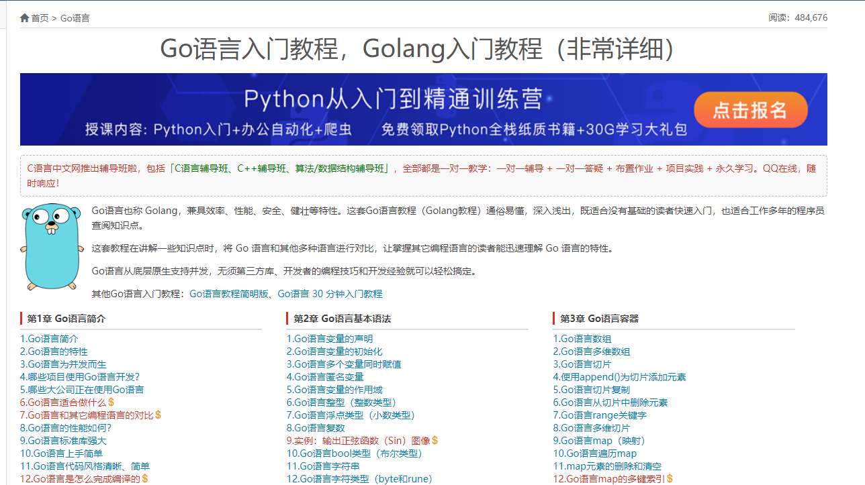Screen dimensions: 865x485
Task: Open the Go语言 30 分钟入门教程 link
Action: [330, 294]
